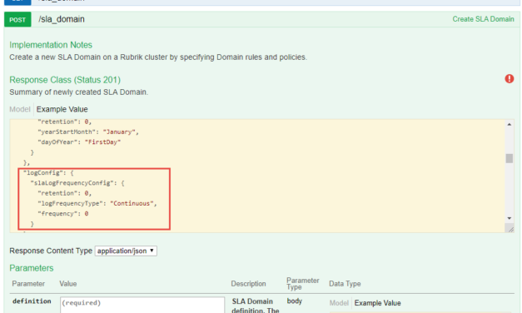The image size is (522, 313).
Task: Open the /sla_domain endpoint path link
Action: [62, 19]
